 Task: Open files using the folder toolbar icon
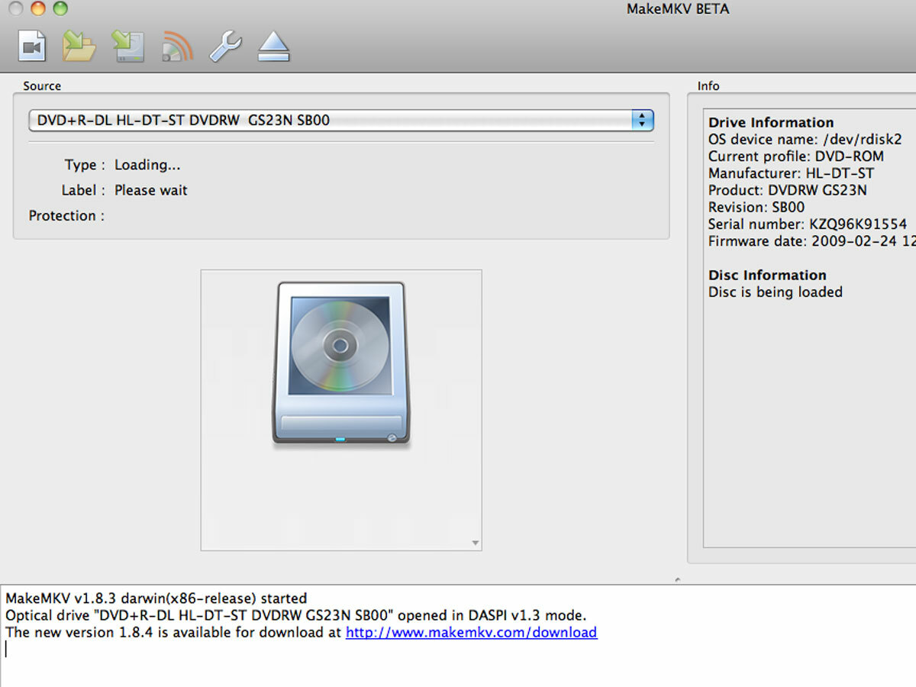point(79,45)
